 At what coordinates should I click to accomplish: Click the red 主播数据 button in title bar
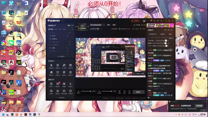pos(135,21)
